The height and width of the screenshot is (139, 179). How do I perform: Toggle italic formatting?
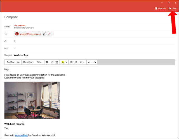coord(52,62)
